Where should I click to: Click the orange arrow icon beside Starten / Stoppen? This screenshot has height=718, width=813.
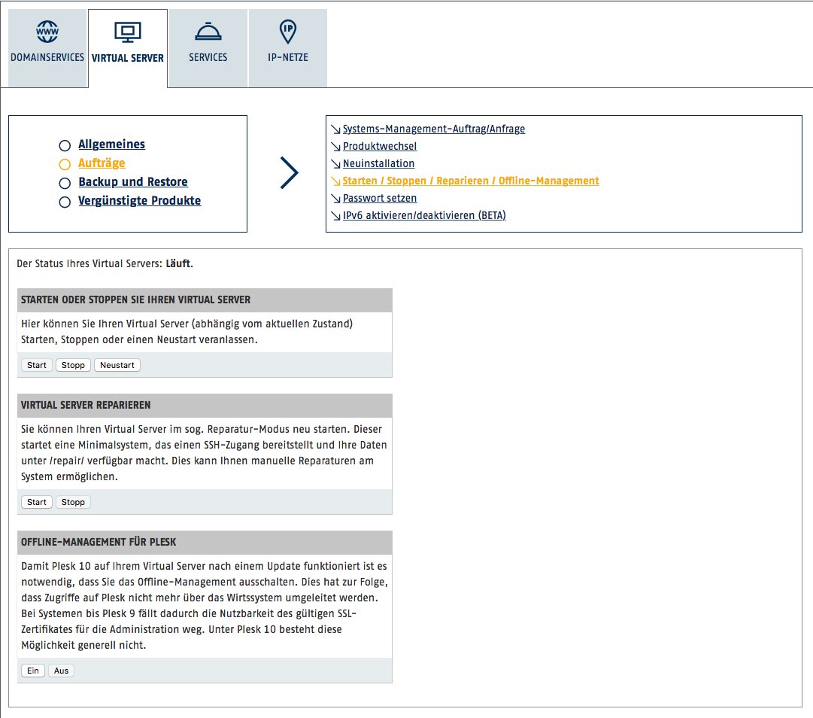click(x=336, y=181)
